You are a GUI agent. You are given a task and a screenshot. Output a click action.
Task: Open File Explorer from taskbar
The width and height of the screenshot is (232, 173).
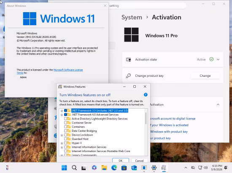coord(104,168)
